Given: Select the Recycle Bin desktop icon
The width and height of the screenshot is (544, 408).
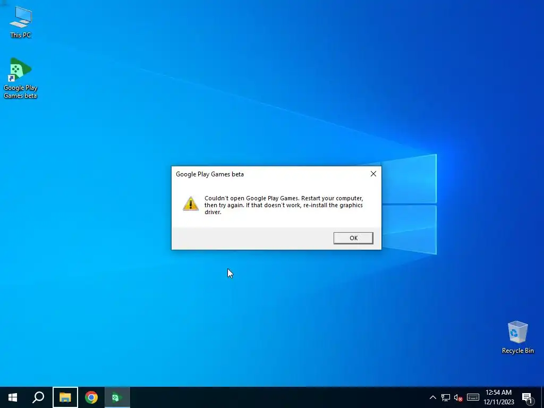Looking at the screenshot, I should point(517,337).
